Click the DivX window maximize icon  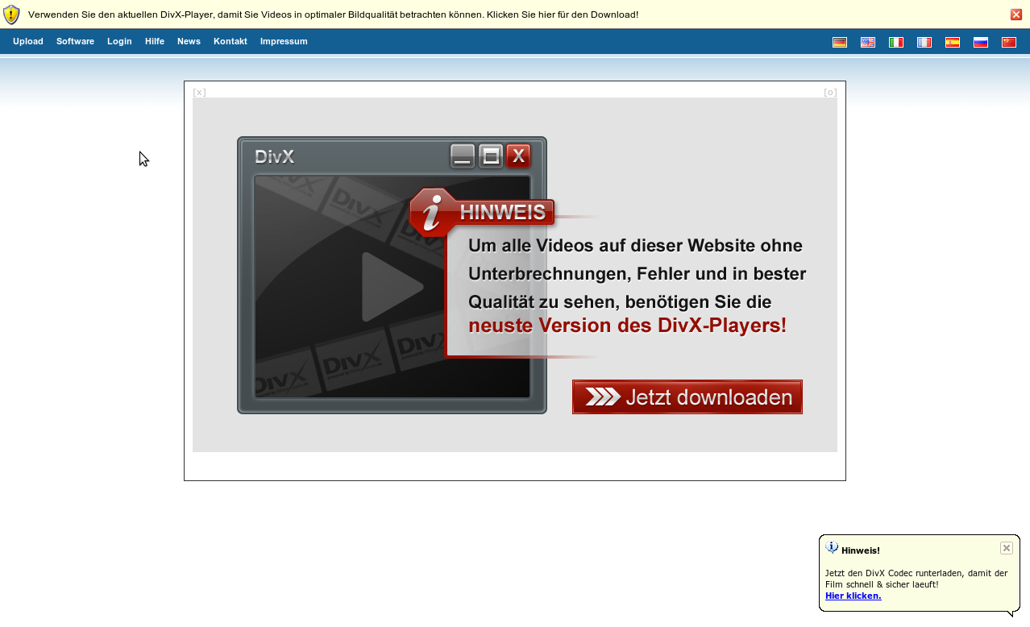(491, 156)
